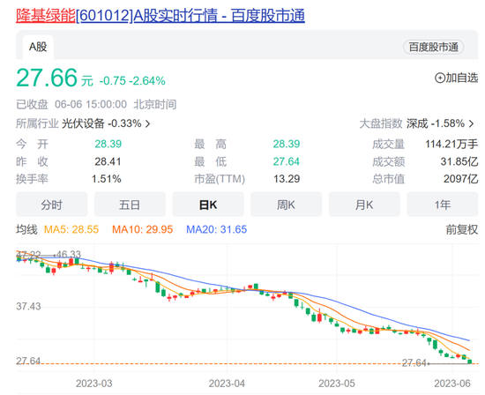Expand the 深成 index chevron arrow
Screen dimensions: 485x395
pos(471,123)
